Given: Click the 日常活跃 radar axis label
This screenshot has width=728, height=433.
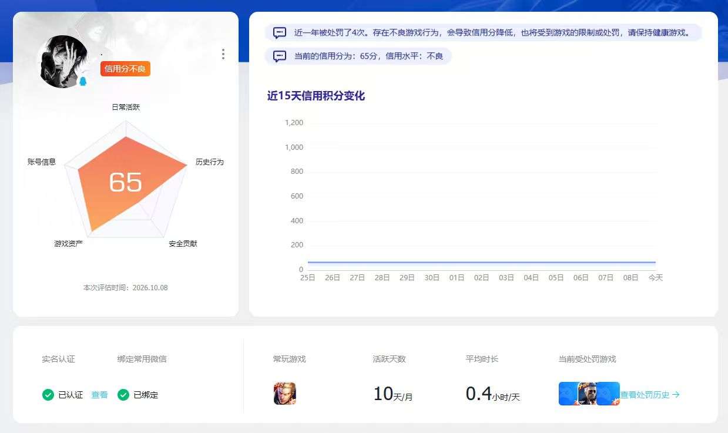Looking at the screenshot, I should pyautogui.click(x=126, y=108).
